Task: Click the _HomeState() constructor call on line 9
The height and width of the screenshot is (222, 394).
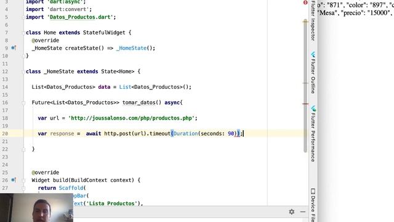Action: (131, 48)
